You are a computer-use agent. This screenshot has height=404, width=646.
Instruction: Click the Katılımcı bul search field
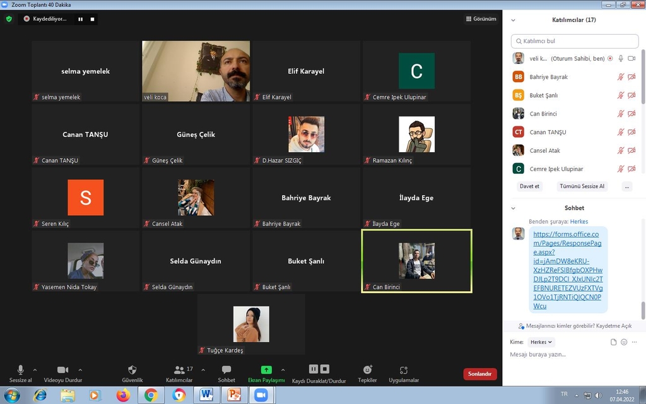[x=574, y=41]
